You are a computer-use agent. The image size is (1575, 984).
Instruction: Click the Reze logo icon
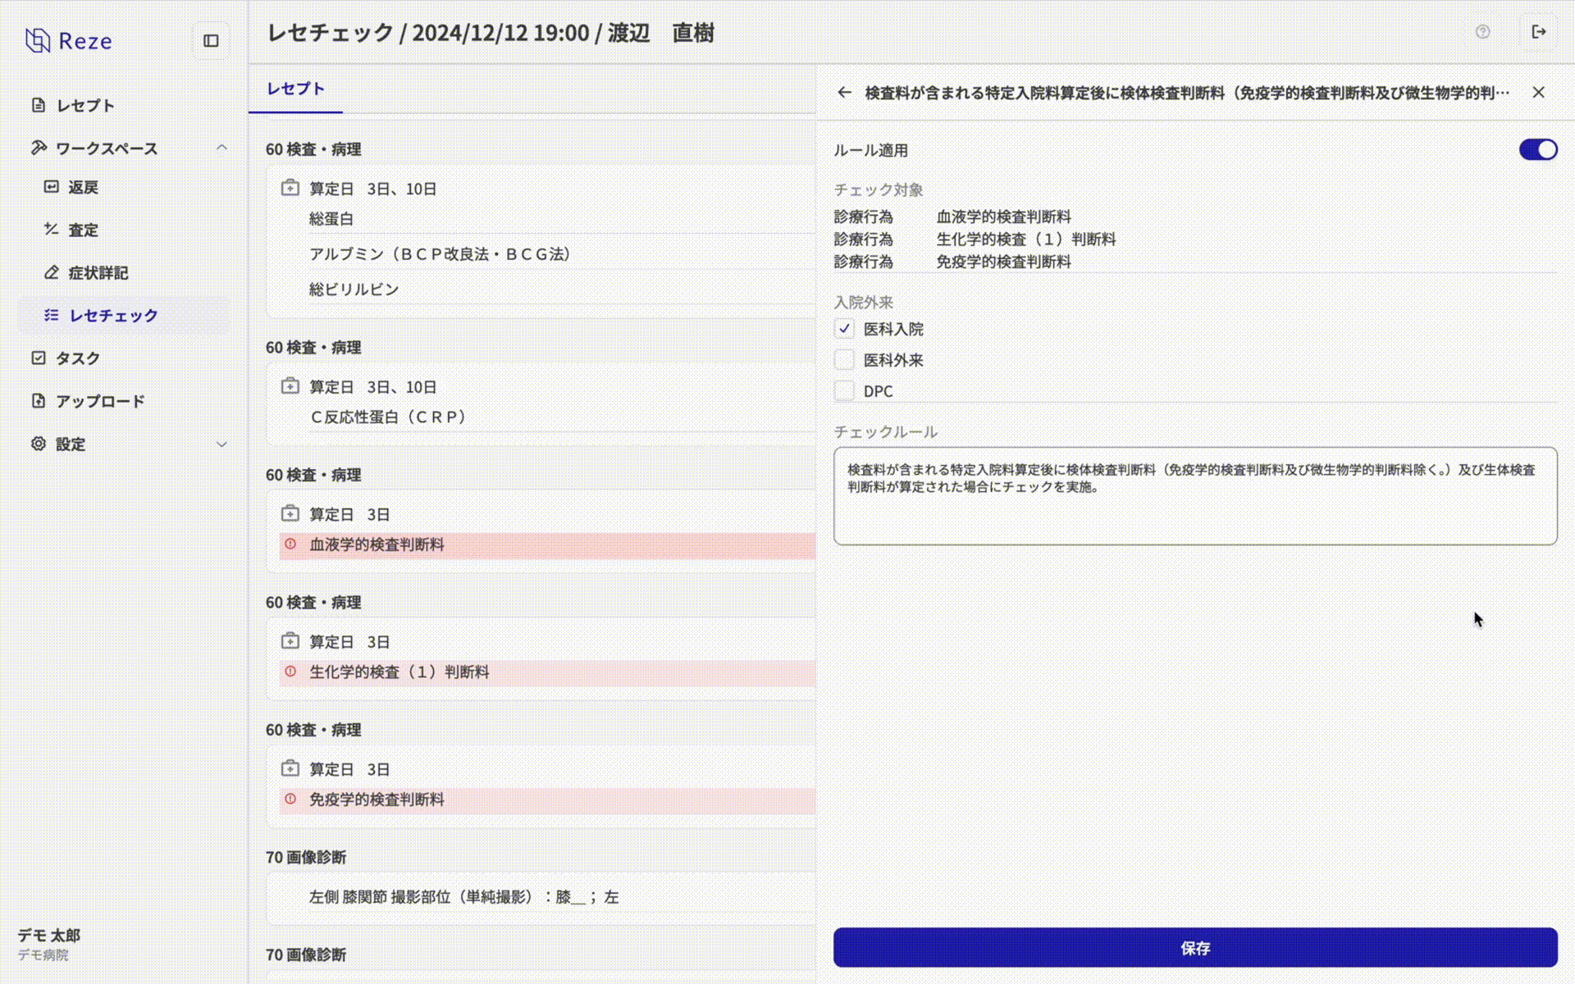click(38, 40)
